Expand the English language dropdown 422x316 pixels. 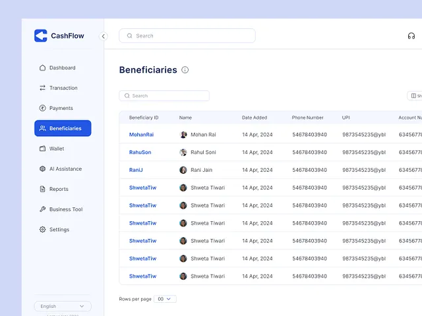[63, 306]
